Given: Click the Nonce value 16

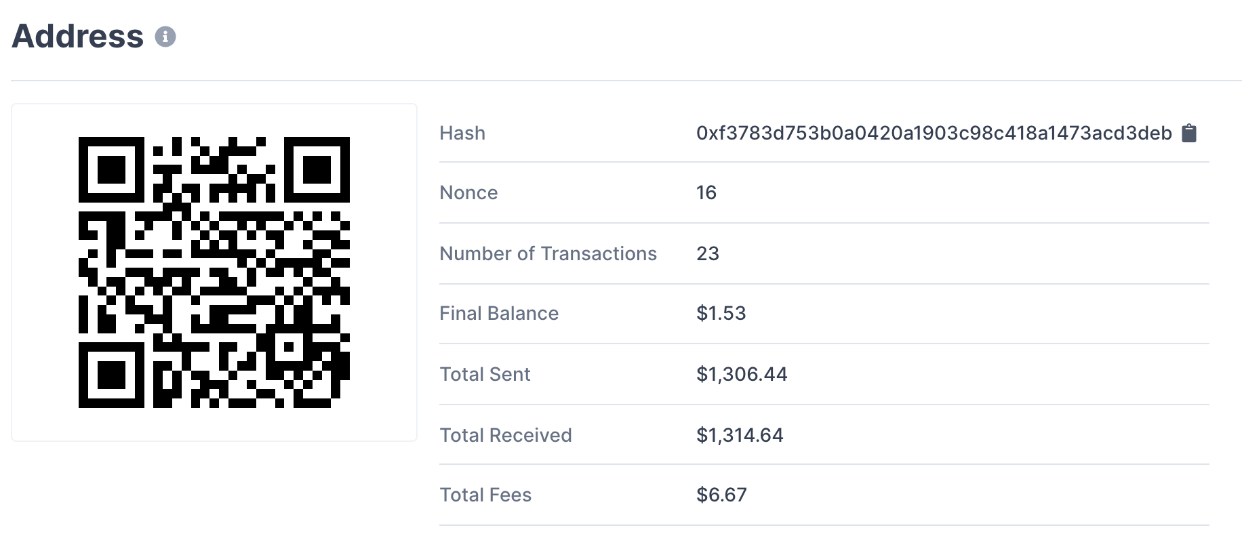Looking at the screenshot, I should click(x=706, y=193).
